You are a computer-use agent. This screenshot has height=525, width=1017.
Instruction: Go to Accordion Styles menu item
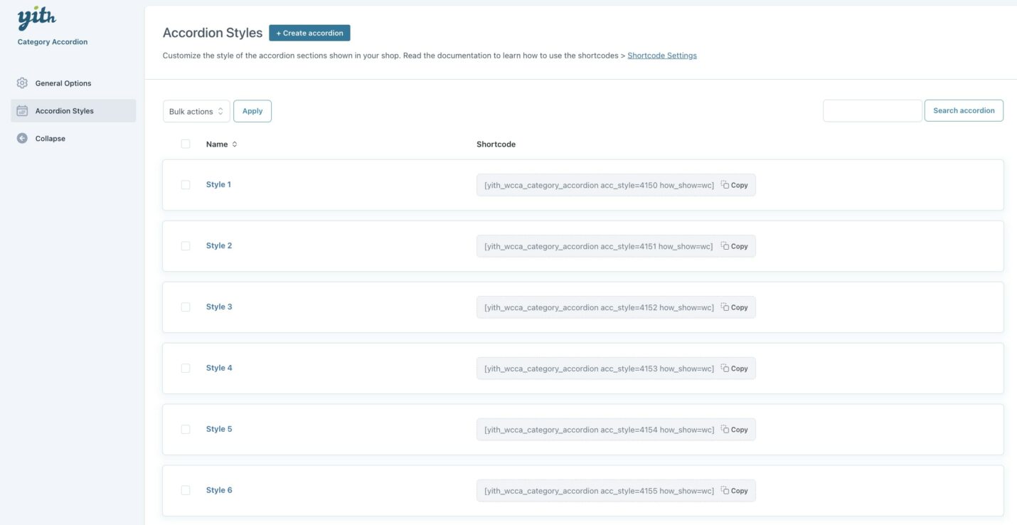pos(65,111)
